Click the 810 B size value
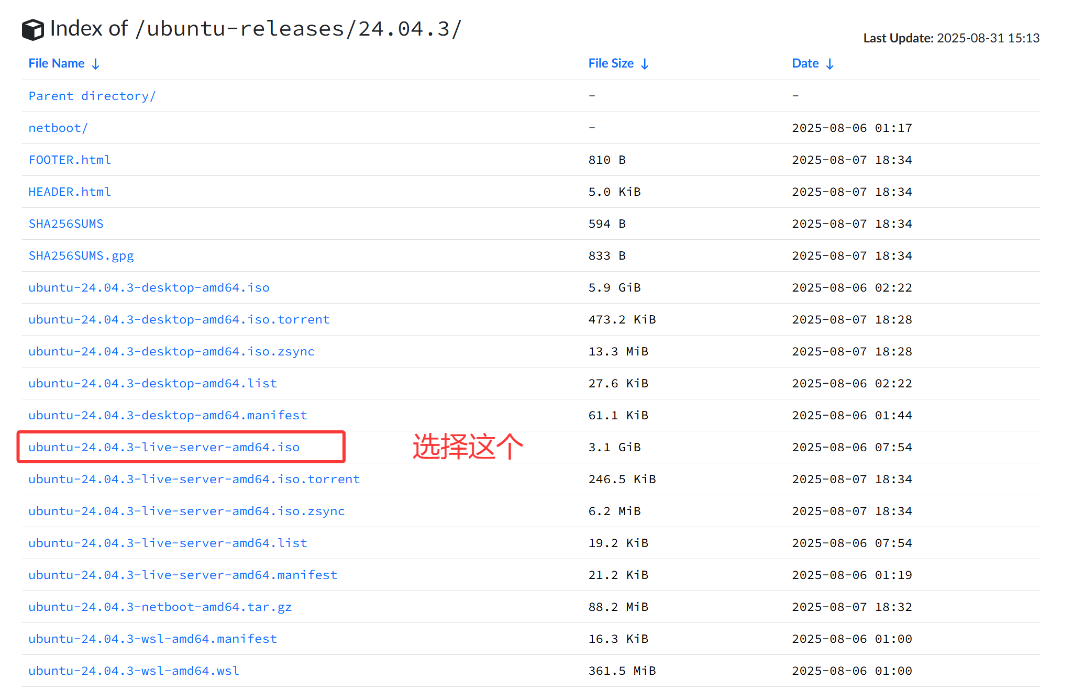Screen dimensions: 1084x691 pos(607,160)
